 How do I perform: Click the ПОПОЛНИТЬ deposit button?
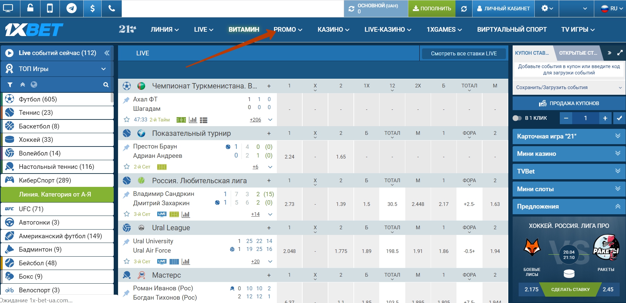432,9
